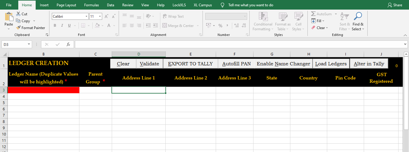Toggle Bold formatting
The height and width of the screenshot is (152, 409).
pyautogui.click(x=55, y=25)
